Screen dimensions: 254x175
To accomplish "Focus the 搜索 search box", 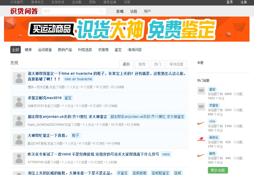I will click(74, 11).
